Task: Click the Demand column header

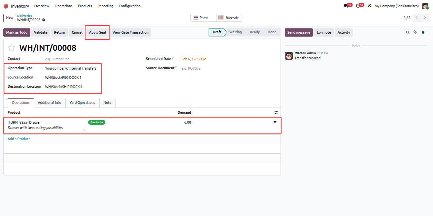Action: pyautogui.click(x=184, y=112)
